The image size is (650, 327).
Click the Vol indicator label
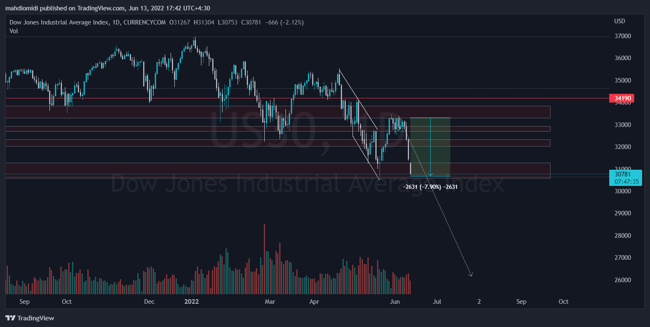(14, 31)
